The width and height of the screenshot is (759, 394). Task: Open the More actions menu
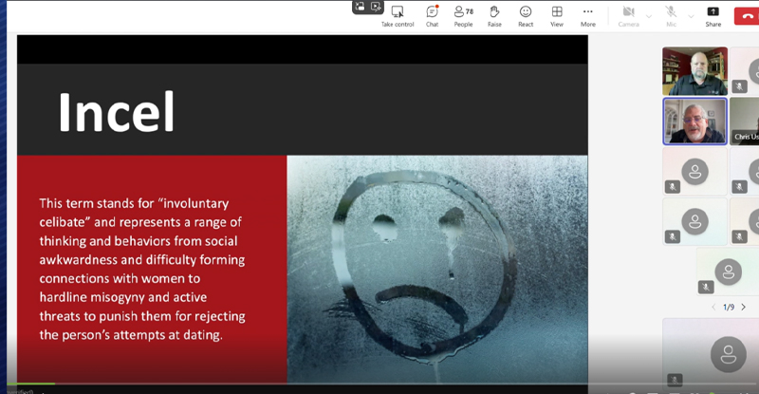587,16
